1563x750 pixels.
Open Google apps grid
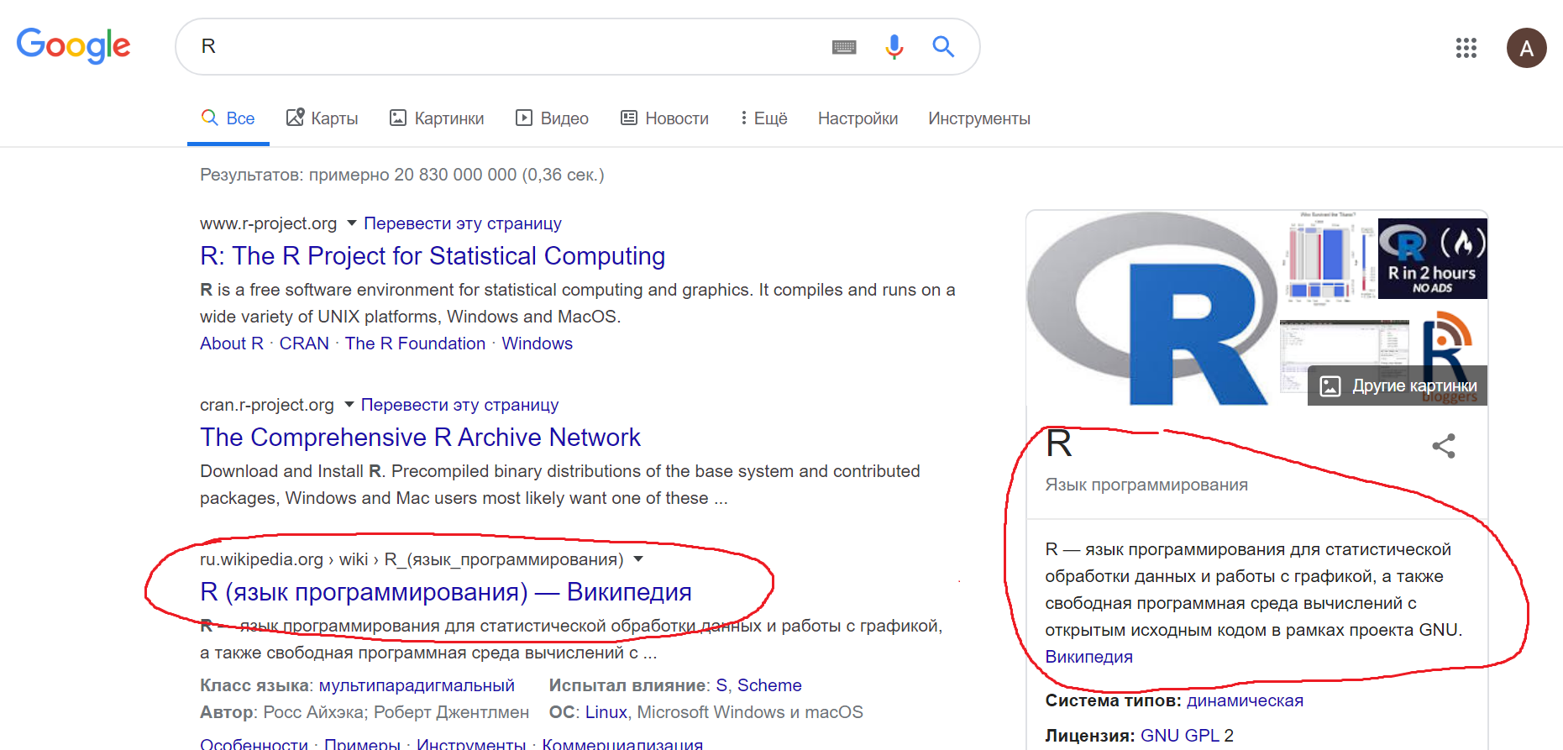pos(1466,48)
